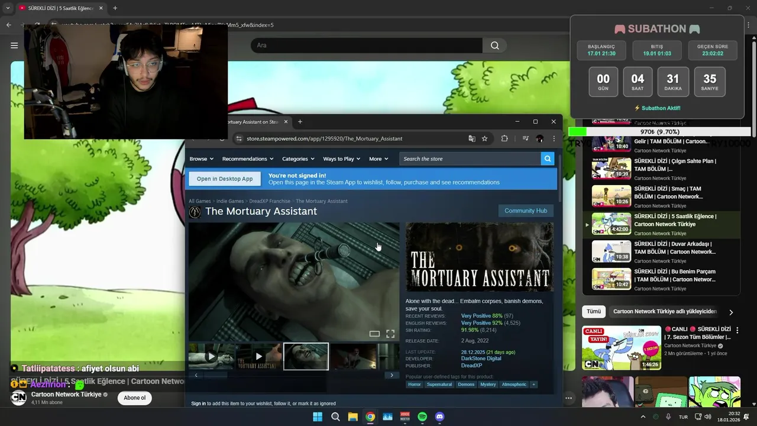
Task: Advance the Steam media strip with right arrow
Action: [x=392, y=375]
